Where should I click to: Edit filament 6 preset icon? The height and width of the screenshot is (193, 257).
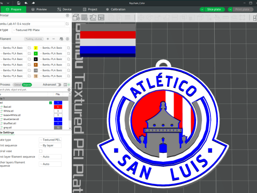click(x=69, y=59)
